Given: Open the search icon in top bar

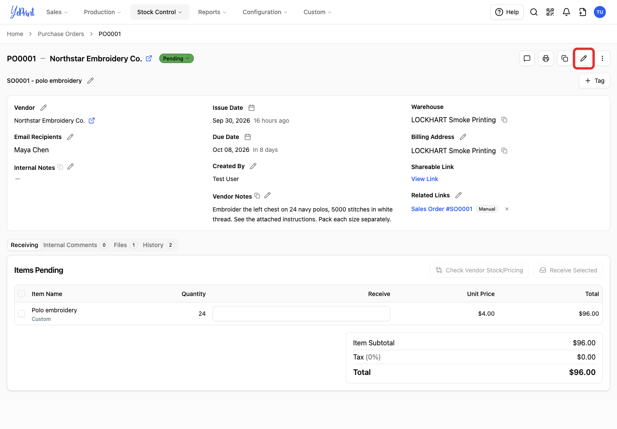Looking at the screenshot, I should 534,12.
